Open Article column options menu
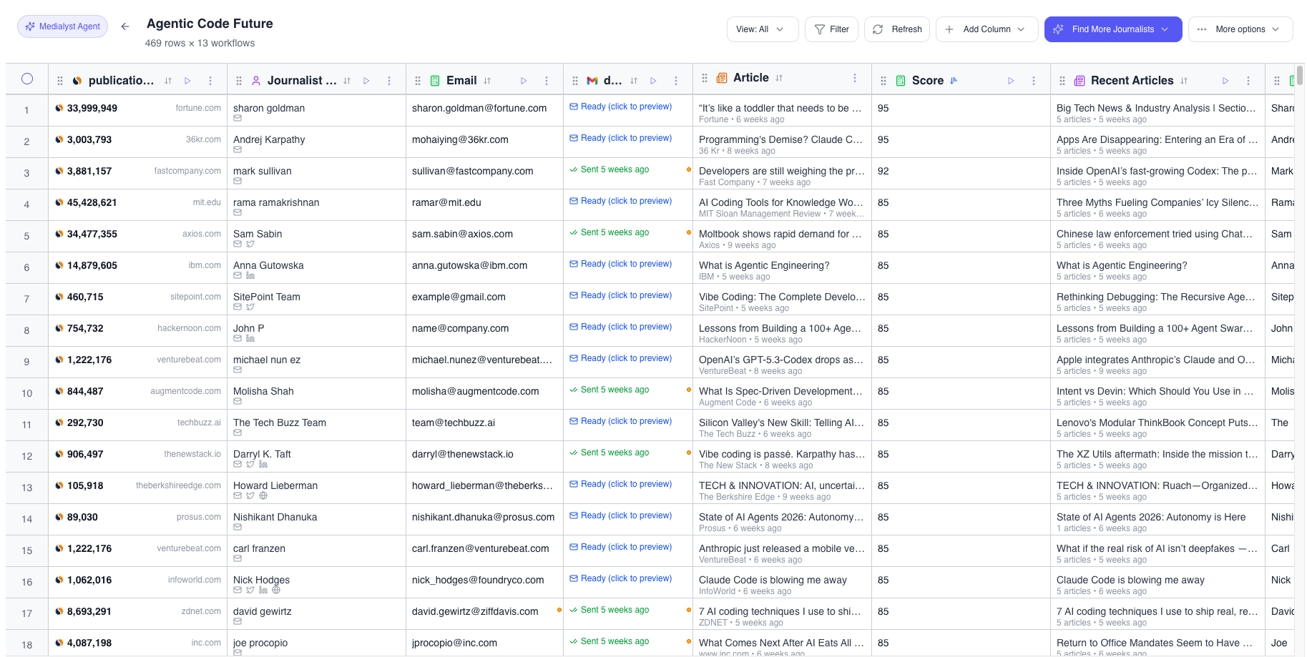Viewport: 1307px width, 657px height. (x=855, y=78)
